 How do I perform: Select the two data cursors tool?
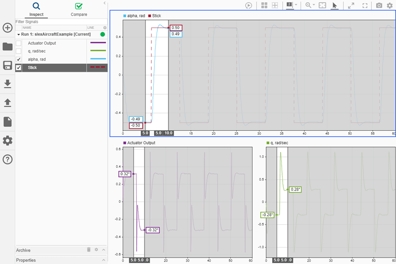coord(290,5)
